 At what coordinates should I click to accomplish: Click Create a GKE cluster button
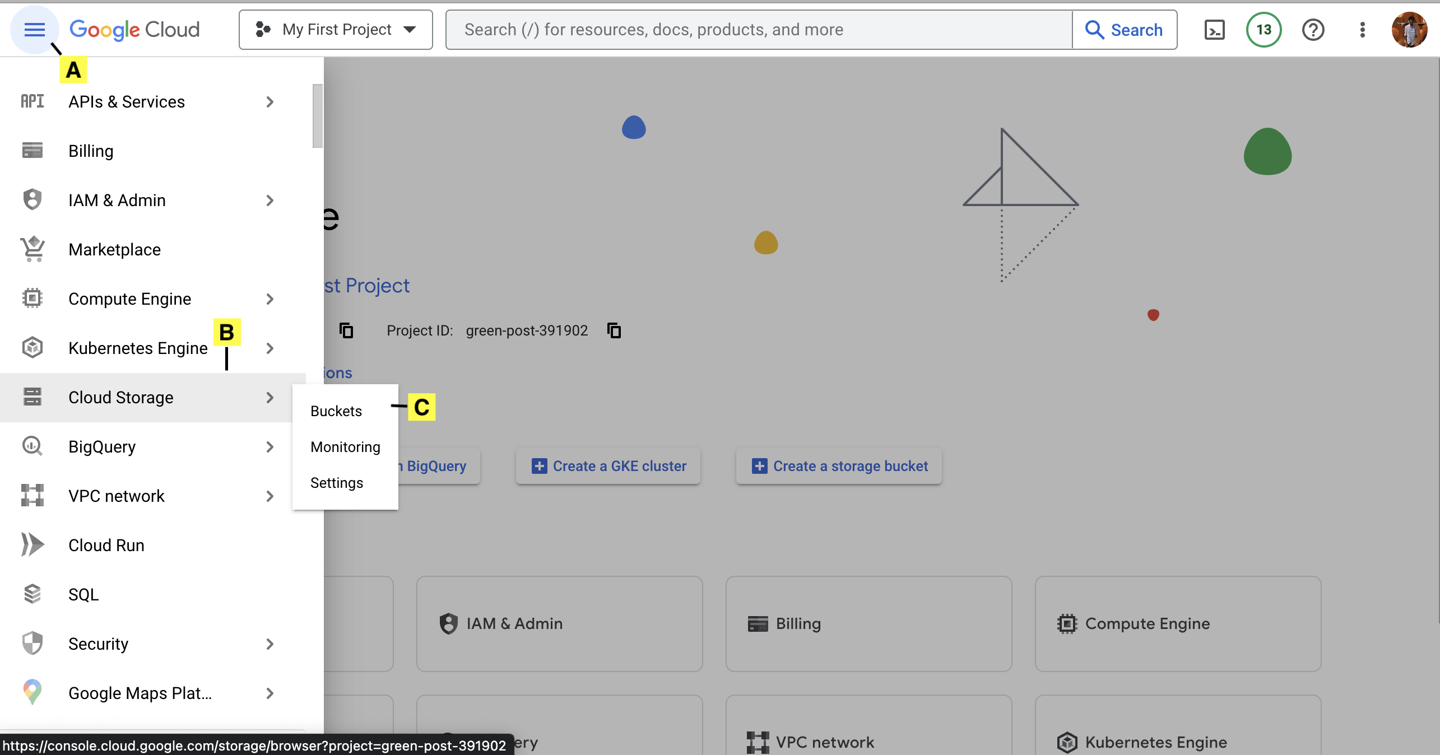click(608, 466)
